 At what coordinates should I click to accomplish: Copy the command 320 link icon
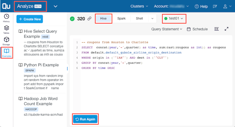click(89, 19)
